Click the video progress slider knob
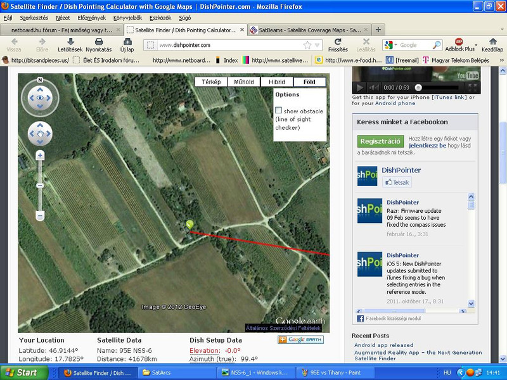507x380 pixels. coord(418,87)
